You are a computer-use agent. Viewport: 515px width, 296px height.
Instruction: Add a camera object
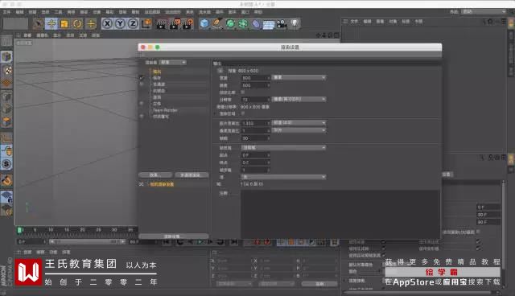tap(282, 23)
